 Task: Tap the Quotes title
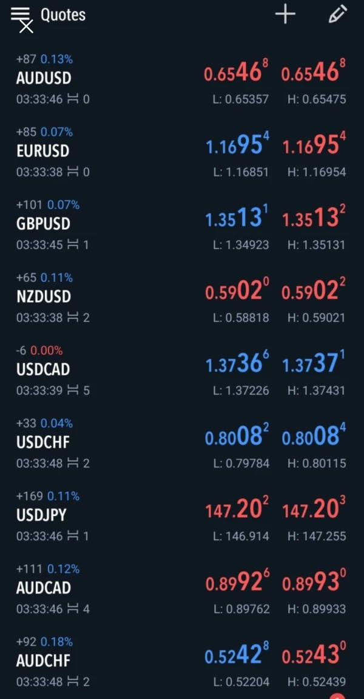(63, 15)
